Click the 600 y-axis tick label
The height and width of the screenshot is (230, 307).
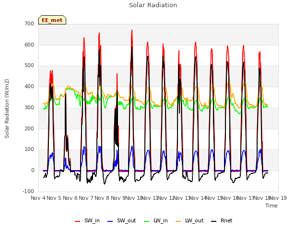point(29,45)
